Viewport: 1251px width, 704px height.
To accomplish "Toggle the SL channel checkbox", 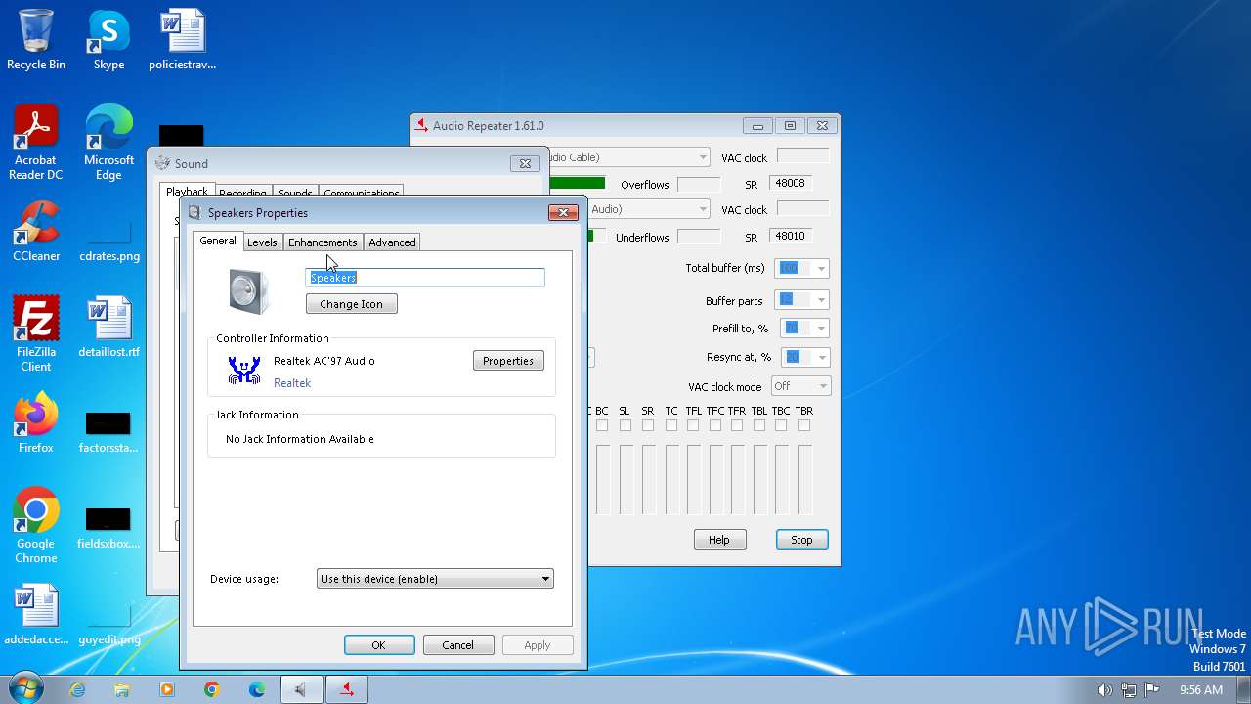I will pyautogui.click(x=625, y=425).
